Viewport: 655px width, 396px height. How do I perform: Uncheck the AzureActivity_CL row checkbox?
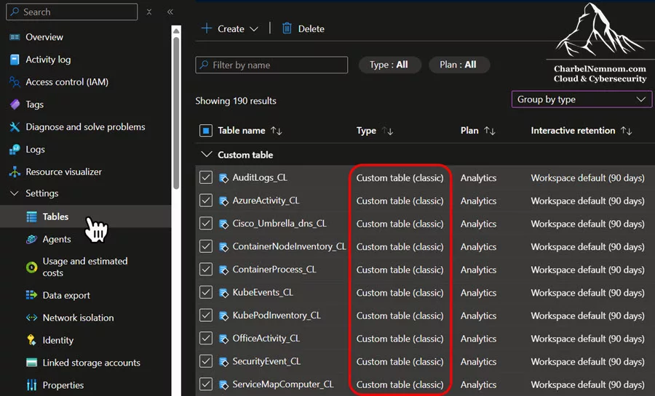coord(206,201)
